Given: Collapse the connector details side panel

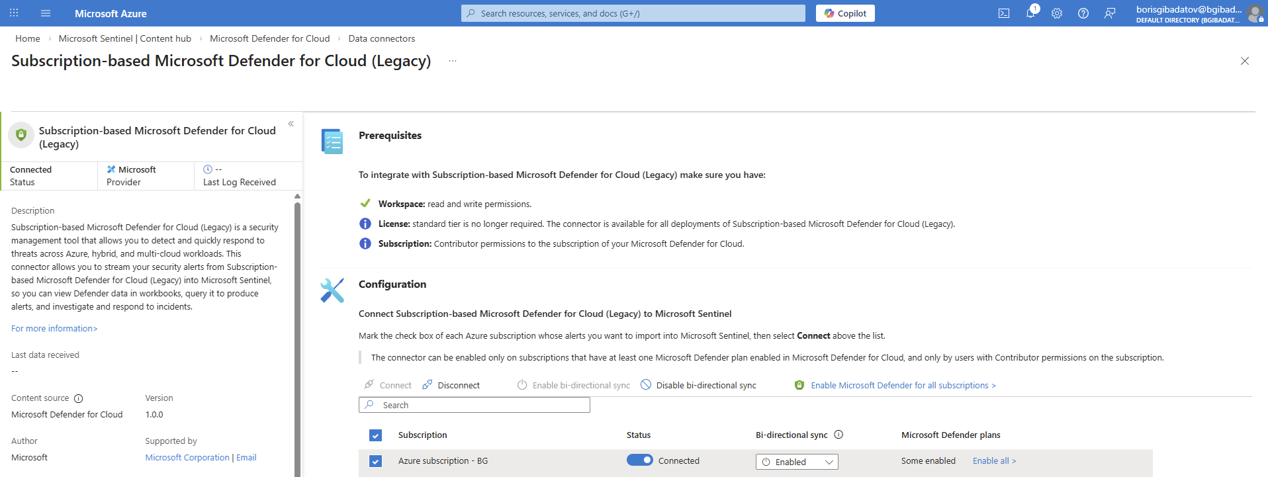Looking at the screenshot, I should click(291, 124).
